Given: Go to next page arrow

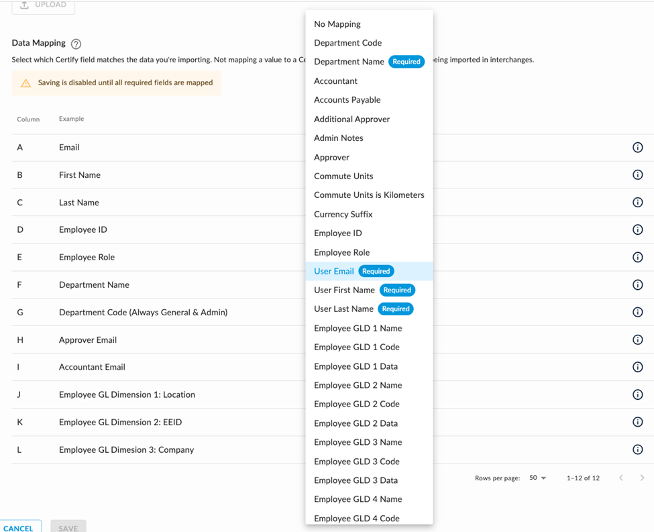Looking at the screenshot, I should point(642,478).
